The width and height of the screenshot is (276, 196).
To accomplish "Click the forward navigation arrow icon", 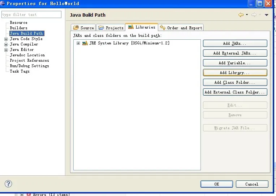I will point(254,15).
